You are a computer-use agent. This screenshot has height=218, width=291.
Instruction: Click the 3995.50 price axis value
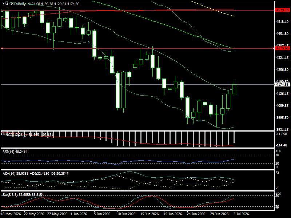282,117
